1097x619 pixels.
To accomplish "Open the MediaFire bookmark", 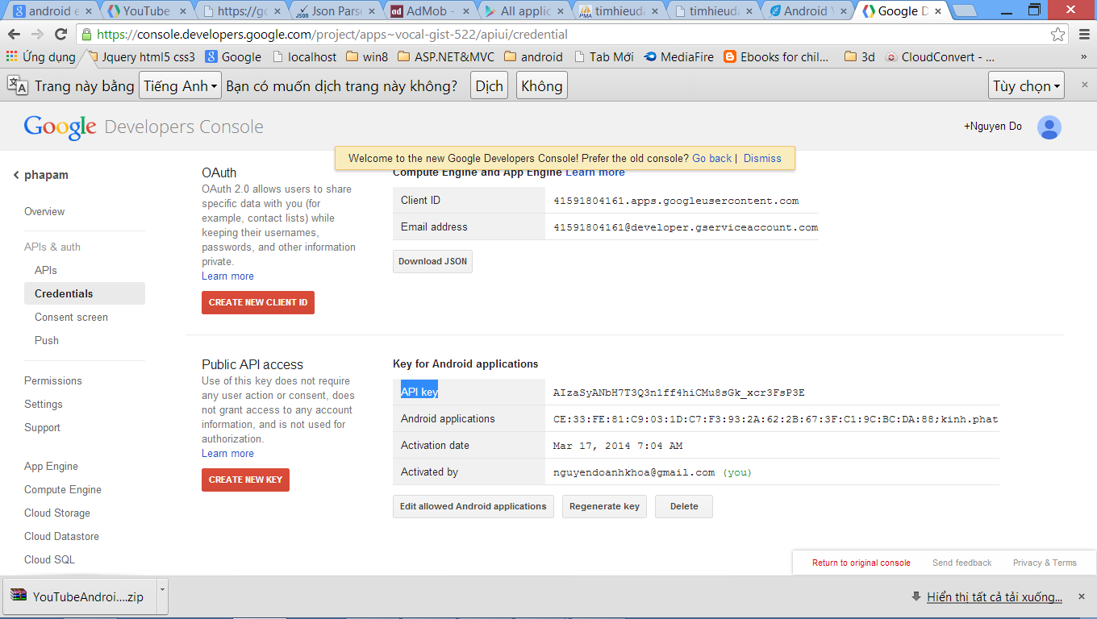I will click(678, 57).
